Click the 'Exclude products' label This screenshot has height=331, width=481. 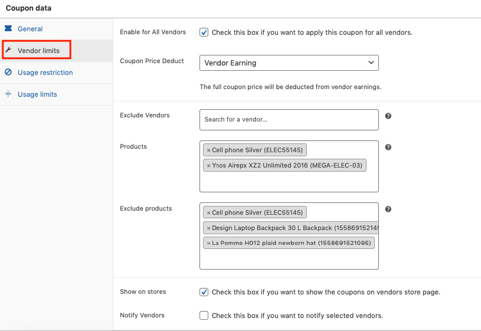146,209
